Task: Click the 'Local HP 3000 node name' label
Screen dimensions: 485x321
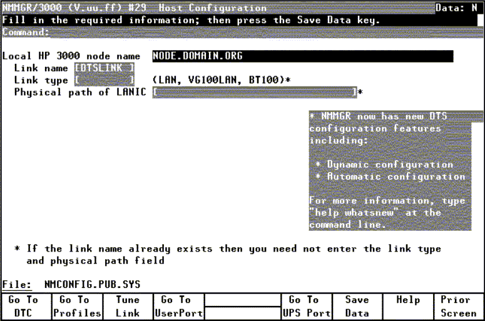Action: (71, 56)
